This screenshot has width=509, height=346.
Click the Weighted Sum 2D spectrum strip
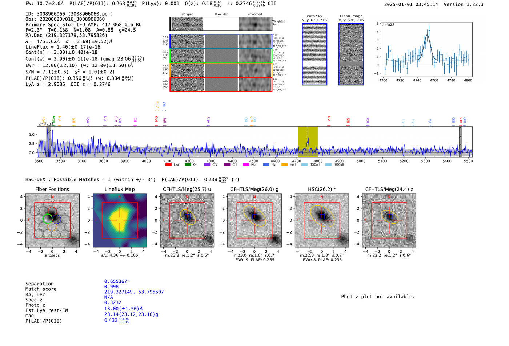221,24
